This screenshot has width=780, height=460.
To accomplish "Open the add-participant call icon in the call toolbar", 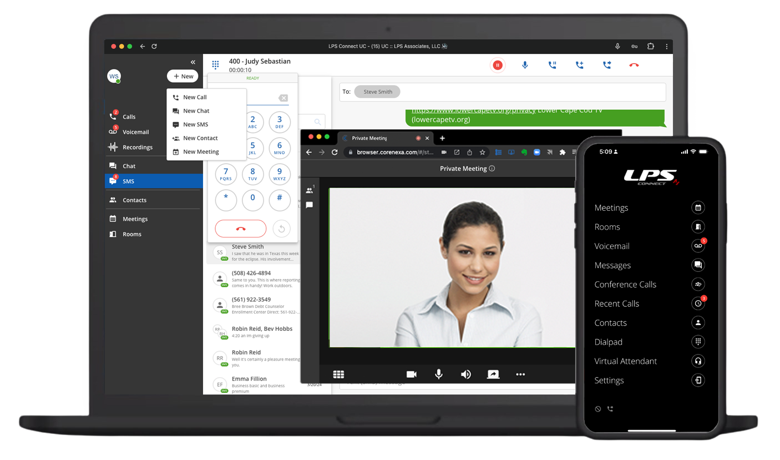I will tap(579, 65).
